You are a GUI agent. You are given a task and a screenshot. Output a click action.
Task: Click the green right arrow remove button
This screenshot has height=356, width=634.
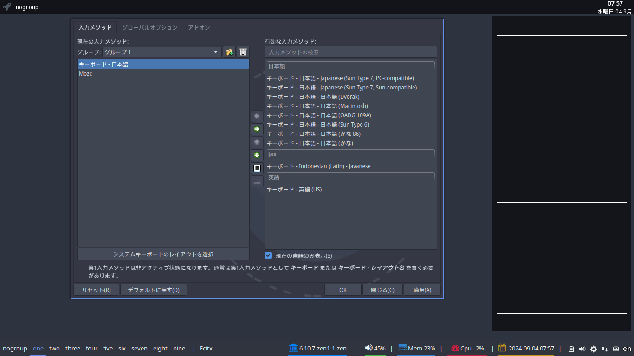[257, 129]
